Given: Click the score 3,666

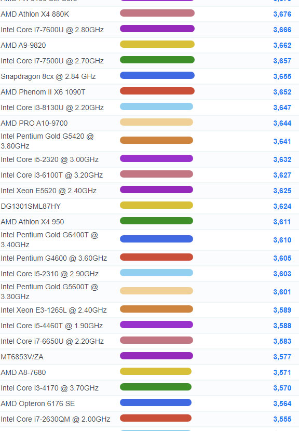Looking at the screenshot, I should [282, 30].
